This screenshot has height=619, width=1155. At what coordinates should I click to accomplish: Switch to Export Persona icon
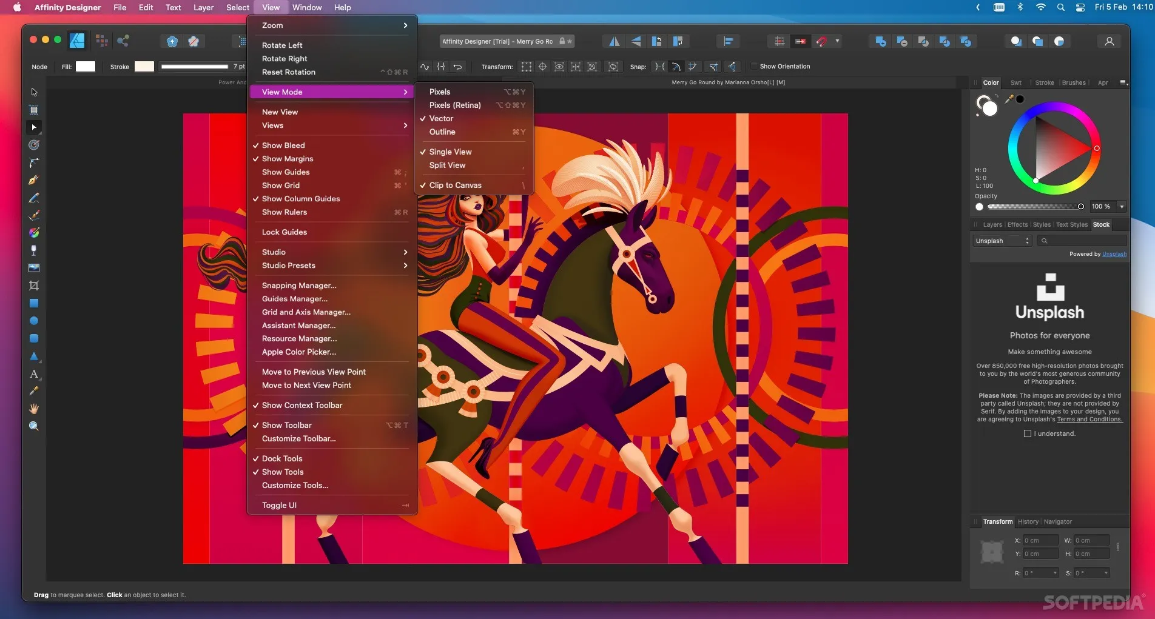123,41
